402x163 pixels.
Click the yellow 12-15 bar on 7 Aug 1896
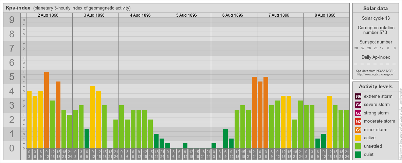283,122
